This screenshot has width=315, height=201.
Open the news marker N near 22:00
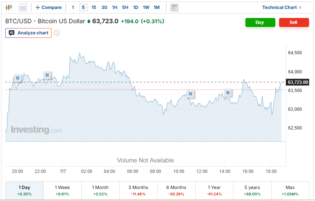click(x=47, y=75)
